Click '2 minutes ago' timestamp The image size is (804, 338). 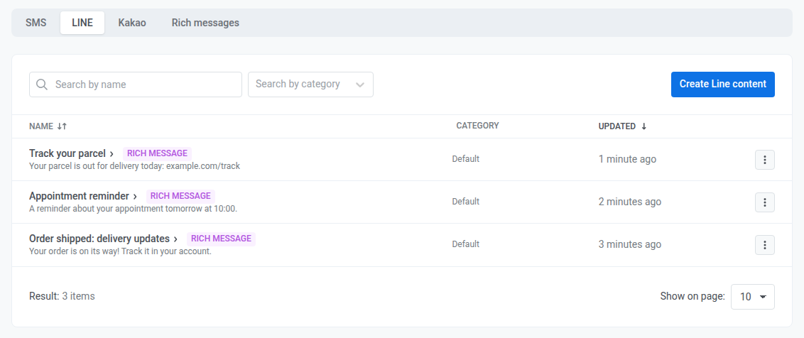(630, 202)
